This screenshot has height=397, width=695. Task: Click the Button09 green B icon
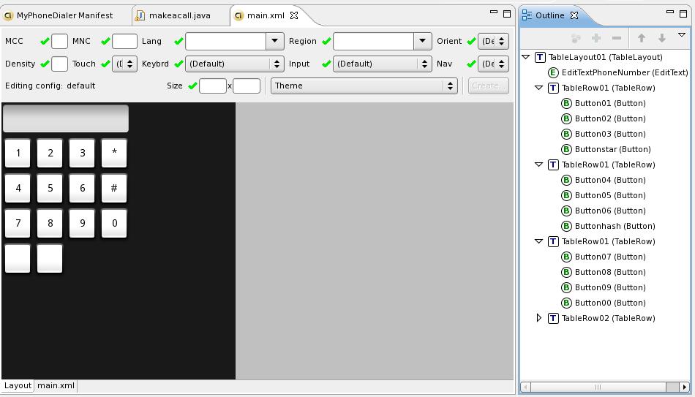coord(566,287)
